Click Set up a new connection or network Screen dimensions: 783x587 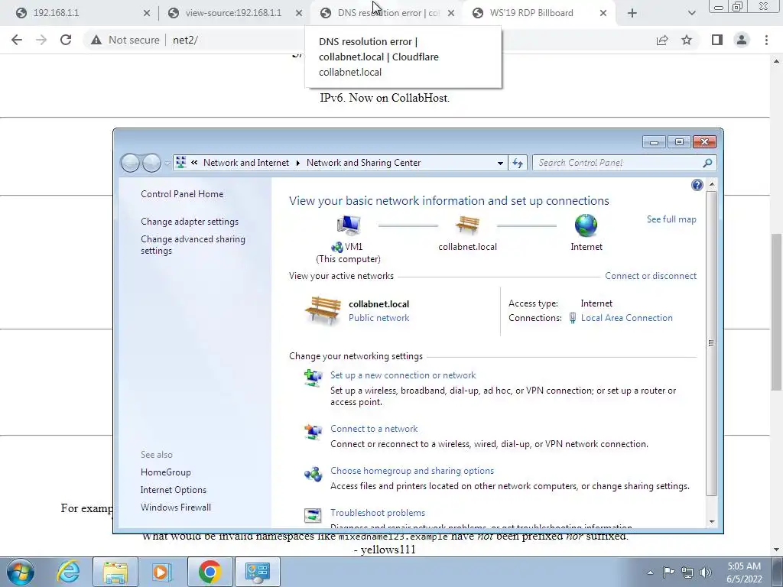(403, 375)
